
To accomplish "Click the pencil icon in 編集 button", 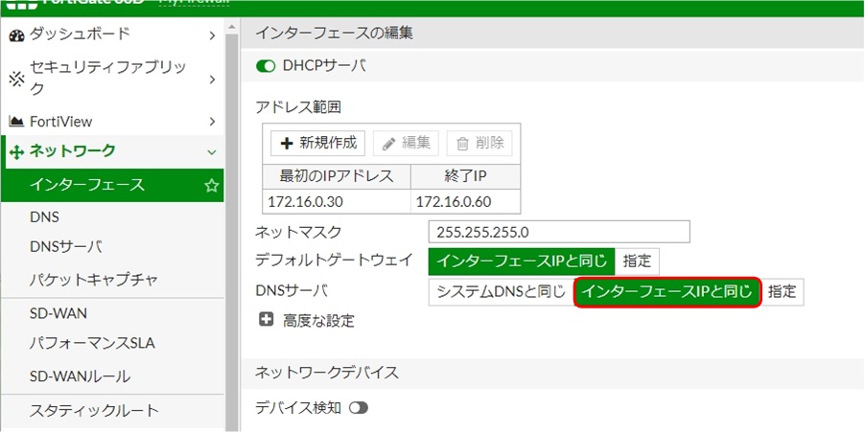I will pyautogui.click(x=389, y=144).
